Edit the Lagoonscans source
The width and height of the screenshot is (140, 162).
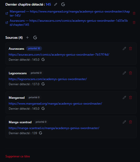124,73
